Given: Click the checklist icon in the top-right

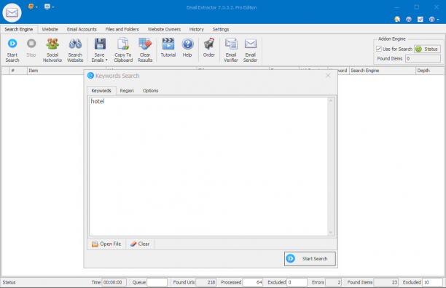Looking at the screenshot, I should click(x=420, y=20).
